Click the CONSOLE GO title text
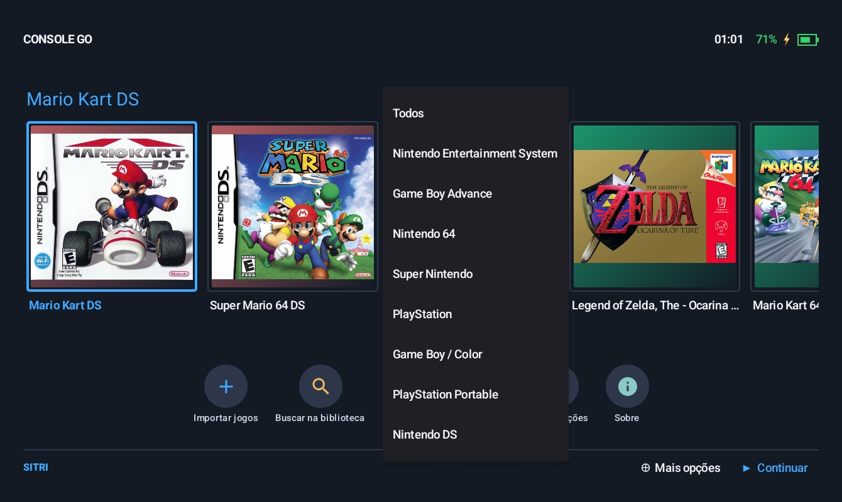This screenshot has width=842, height=502. point(58,40)
